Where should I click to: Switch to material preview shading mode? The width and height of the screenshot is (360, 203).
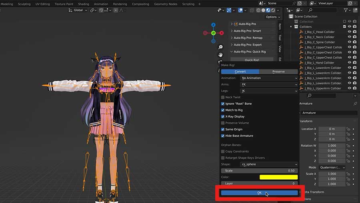point(268,10)
